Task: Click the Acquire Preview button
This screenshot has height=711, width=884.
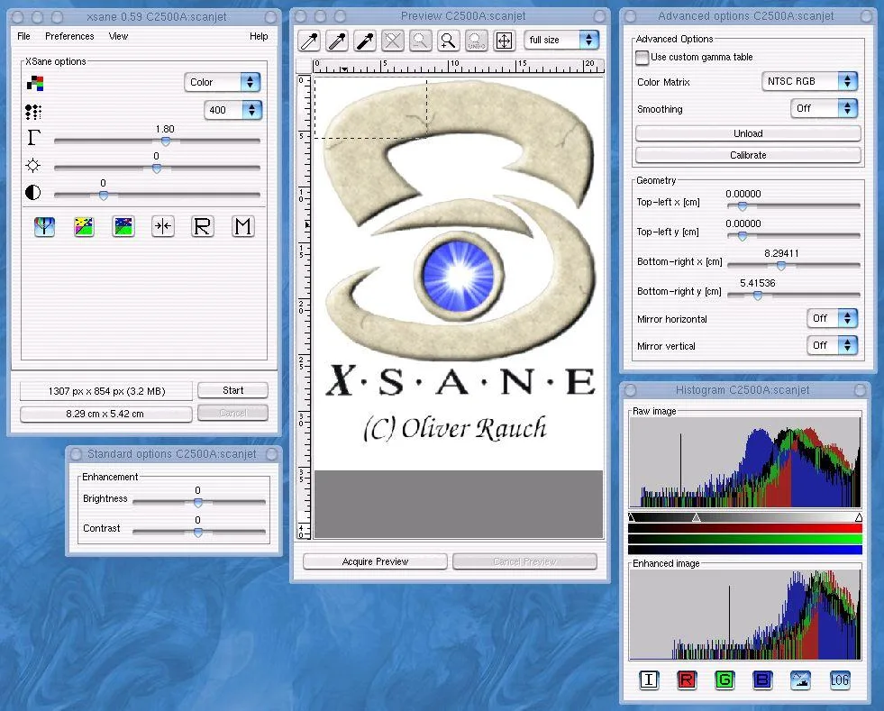Action: pyautogui.click(x=375, y=561)
